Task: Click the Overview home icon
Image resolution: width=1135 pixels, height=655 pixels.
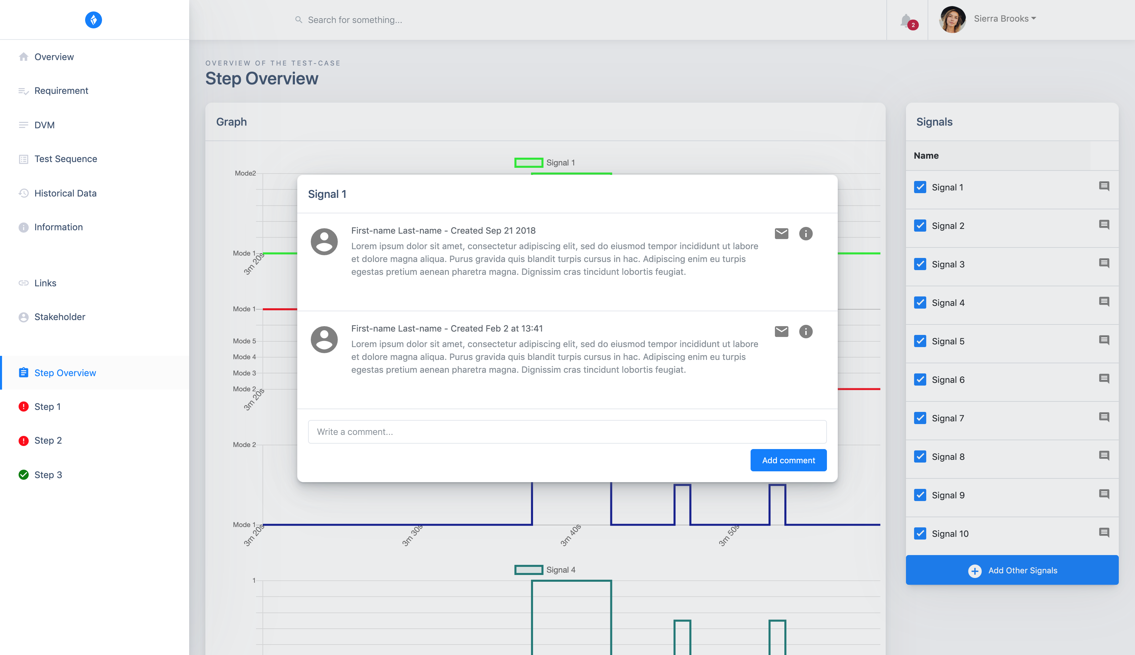Action: coord(23,57)
